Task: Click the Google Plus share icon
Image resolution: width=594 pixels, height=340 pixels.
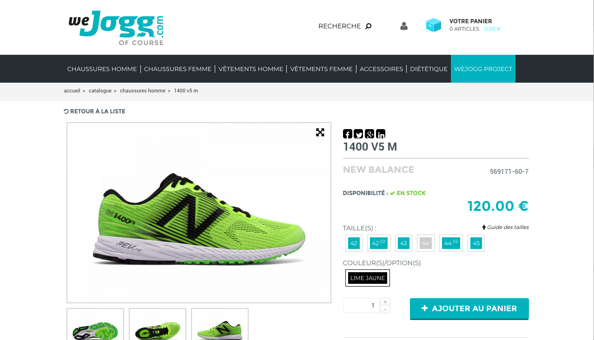Action: [370, 134]
